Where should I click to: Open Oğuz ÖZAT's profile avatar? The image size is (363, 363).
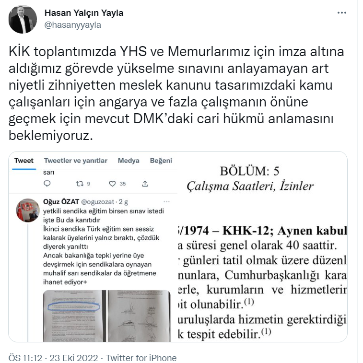pyautogui.click(x=28, y=211)
